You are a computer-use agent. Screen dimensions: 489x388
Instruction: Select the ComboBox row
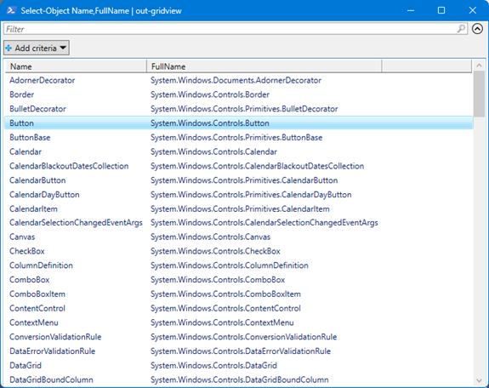click(239, 280)
